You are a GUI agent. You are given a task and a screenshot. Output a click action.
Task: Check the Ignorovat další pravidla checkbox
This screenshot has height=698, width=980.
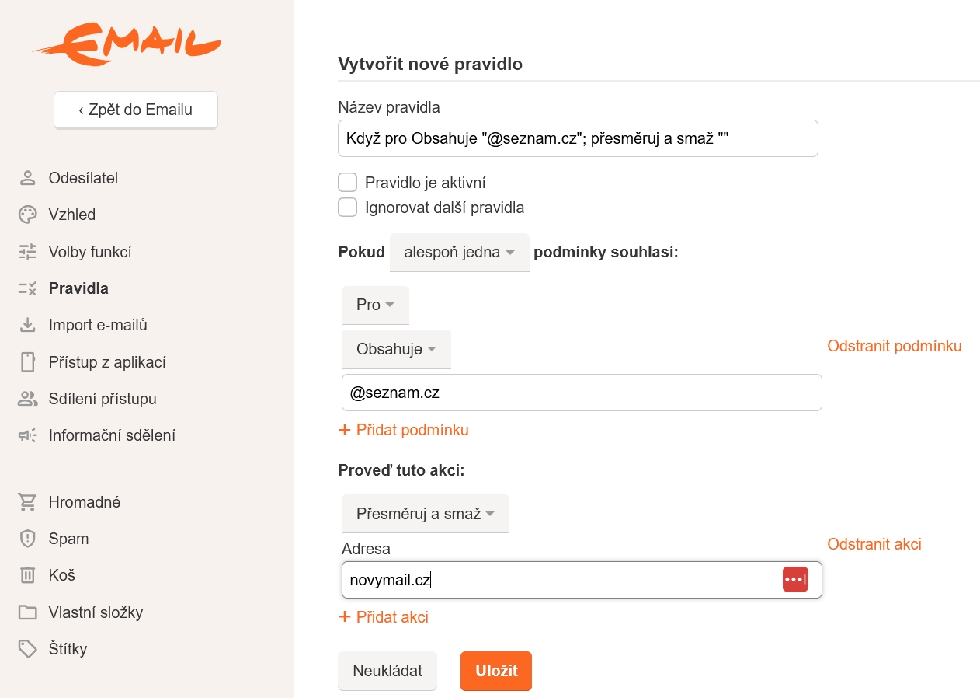point(348,208)
